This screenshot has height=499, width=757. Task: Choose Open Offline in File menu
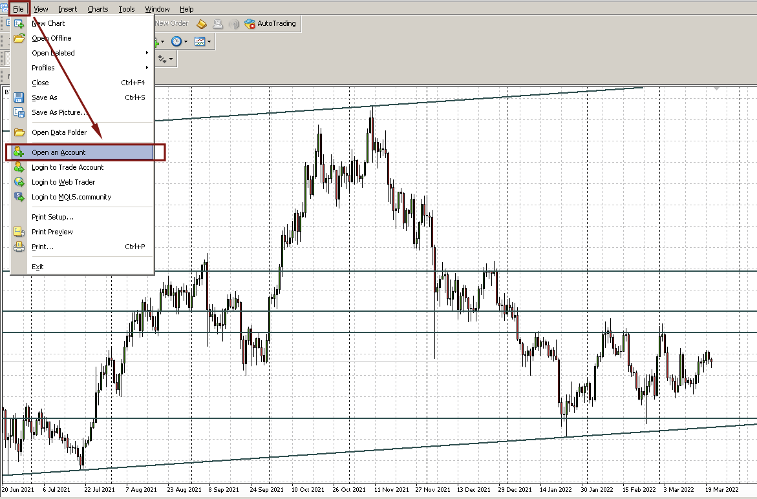coord(82,38)
